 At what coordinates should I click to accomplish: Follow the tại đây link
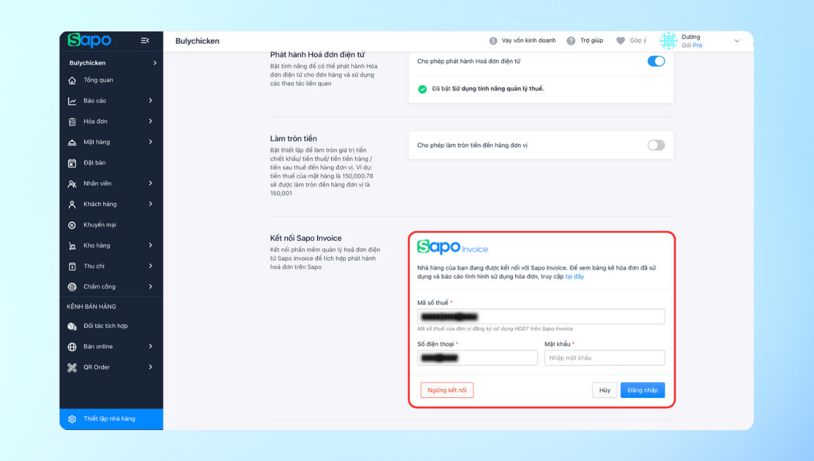click(575, 276)
